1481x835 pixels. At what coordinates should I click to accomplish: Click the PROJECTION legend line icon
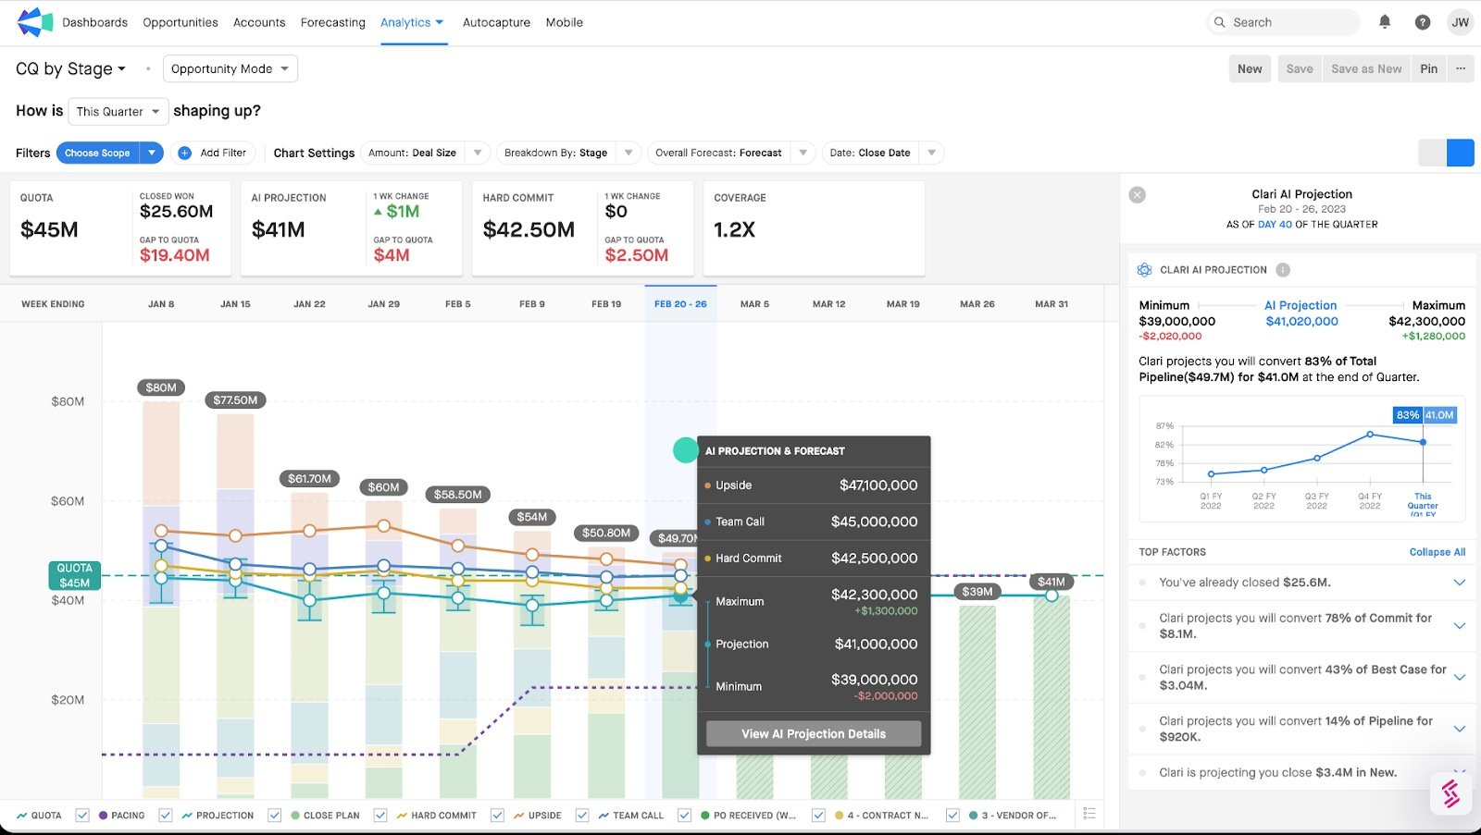pos(187,816)
